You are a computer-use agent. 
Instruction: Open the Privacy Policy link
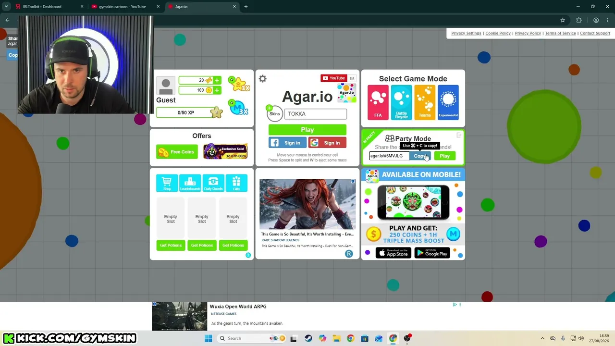pos(528,33)
